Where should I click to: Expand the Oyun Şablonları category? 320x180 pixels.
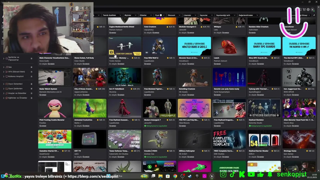pyautogui.click(x=4, y=88)
